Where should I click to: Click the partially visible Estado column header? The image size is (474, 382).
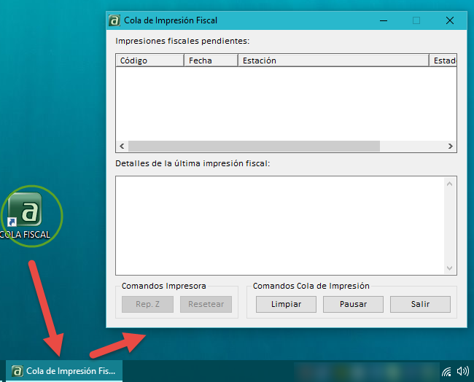(443, 61)
